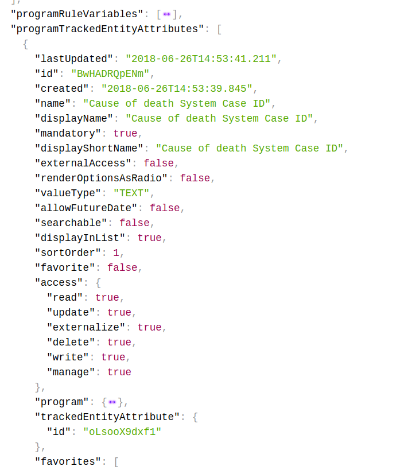Viewport: 408px width, 474px height.
Task: Click the manage true value
Action: 119,372
